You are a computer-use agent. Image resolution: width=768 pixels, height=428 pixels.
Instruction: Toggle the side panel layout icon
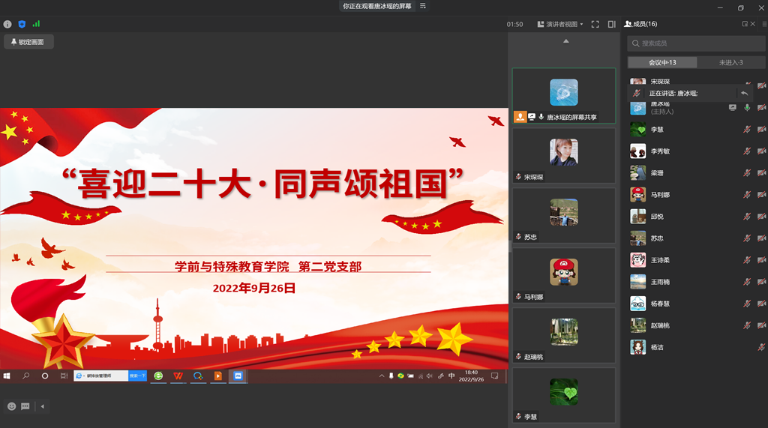611,24
